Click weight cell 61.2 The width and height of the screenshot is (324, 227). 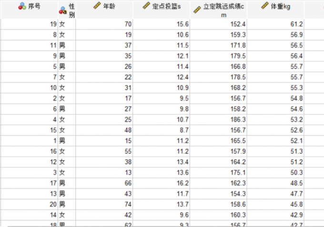click(275, 24)
